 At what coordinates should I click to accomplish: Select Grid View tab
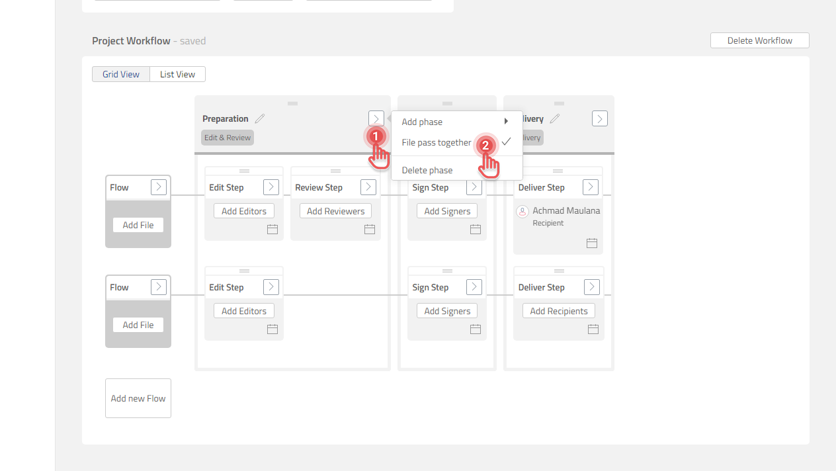point(121,74)
